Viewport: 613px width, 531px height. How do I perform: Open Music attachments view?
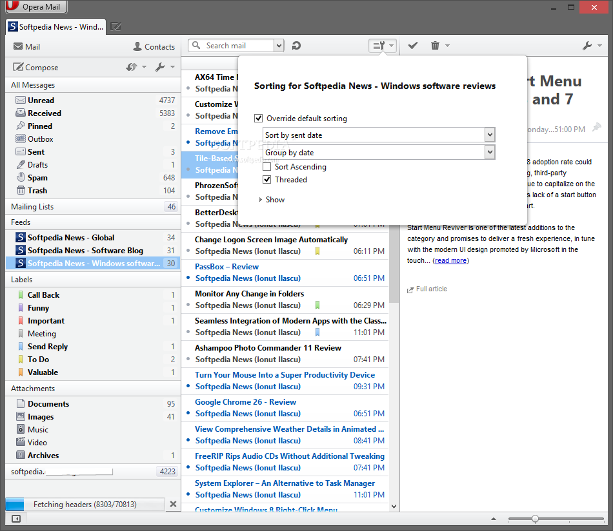tap(94, 429)
